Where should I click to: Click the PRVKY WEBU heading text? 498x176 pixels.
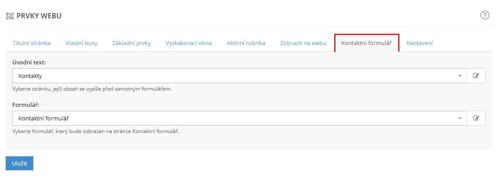39,16
